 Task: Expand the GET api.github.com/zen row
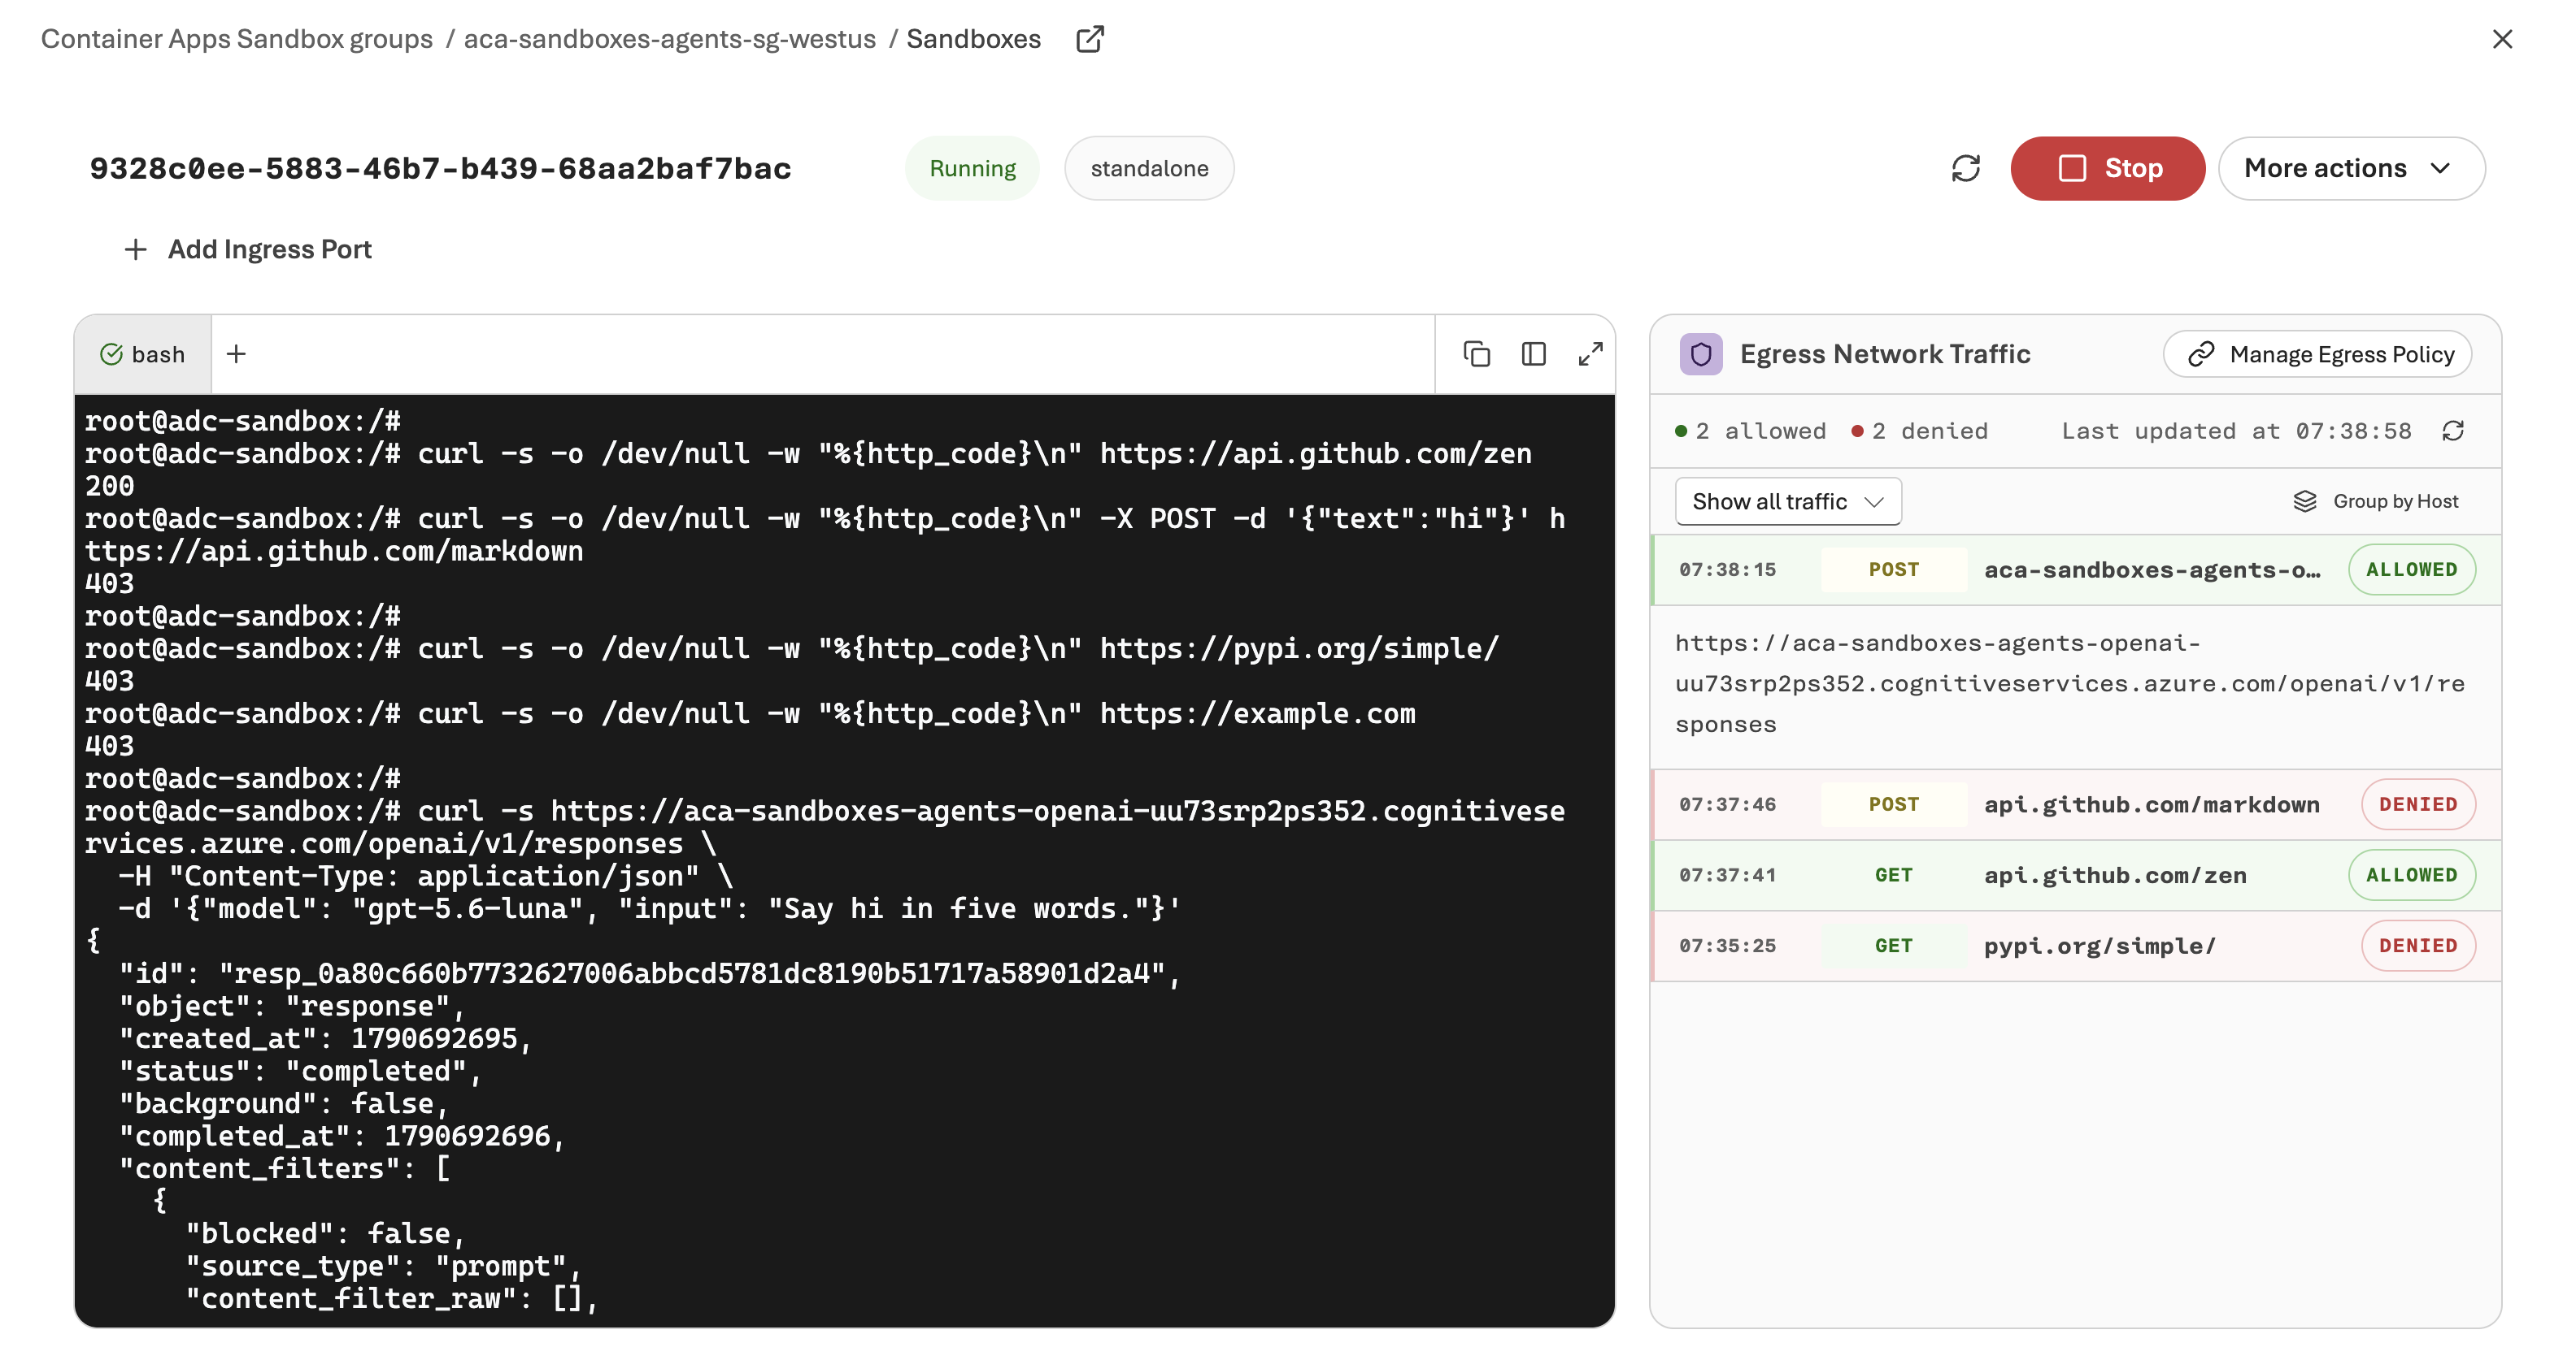2075,875
